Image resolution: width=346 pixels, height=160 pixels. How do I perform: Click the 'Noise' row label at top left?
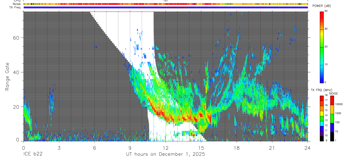click(17, 4)
